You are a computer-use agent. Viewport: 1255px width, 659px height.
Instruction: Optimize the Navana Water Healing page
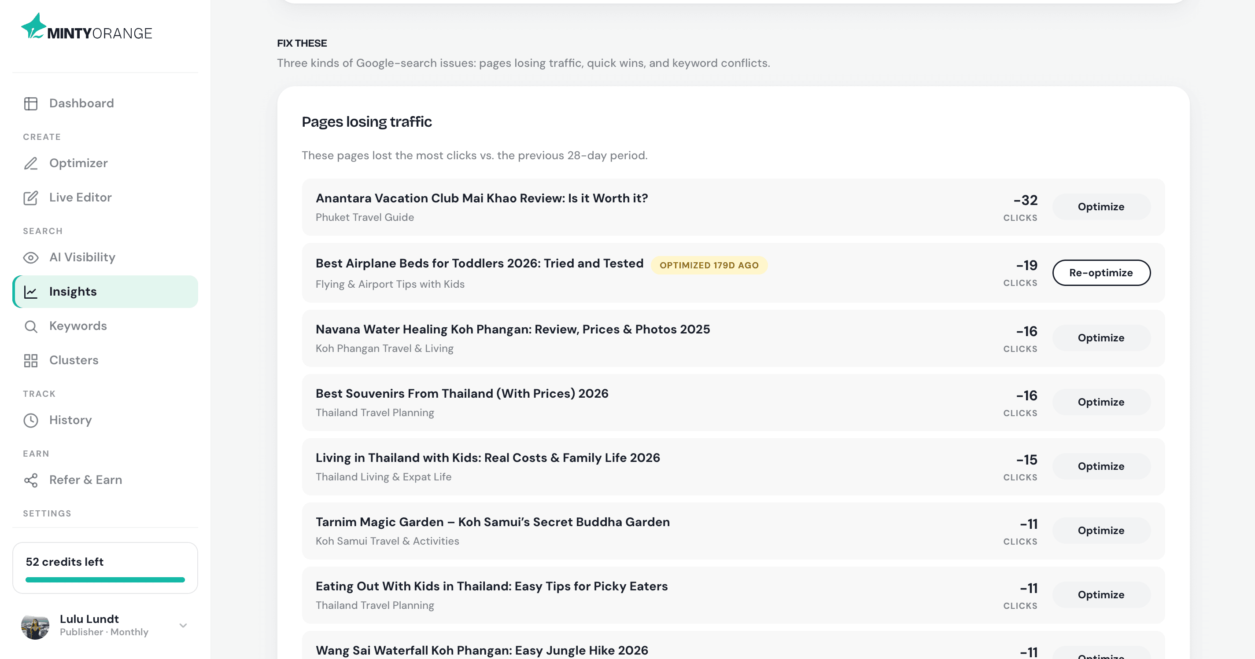pos(1101,338)
